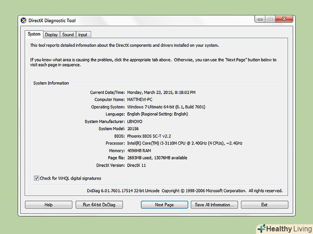Click the computer name 'MATTHEW-PC'
This screenshot has width=313, height=234.
click(x=140, y=99)
